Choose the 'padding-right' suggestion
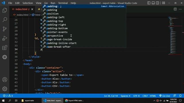Viewport: 184px width, 103px height. (x=84, y=25)
